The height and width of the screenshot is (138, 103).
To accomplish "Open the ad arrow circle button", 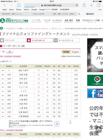I will (x=57, y=124).
